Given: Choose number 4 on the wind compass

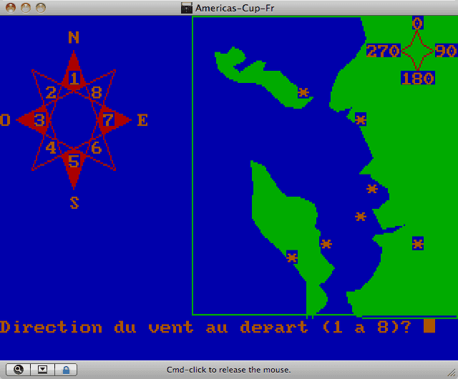Looking at the screenshot, I should [51, 147].
